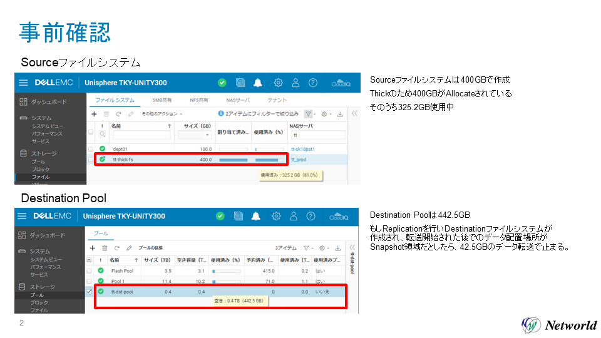Click NASサーバ filter field containing tt
The image size is (601, 338).
pos(319,135)
